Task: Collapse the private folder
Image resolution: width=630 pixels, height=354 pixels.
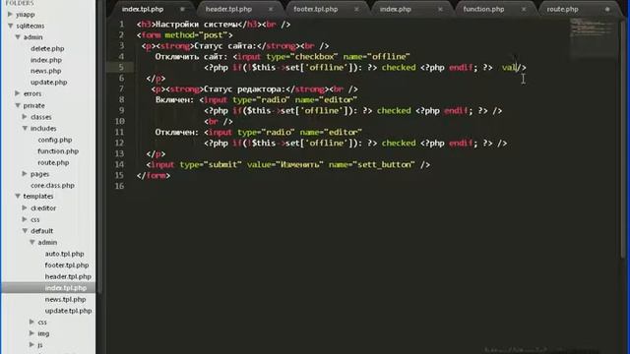Action: point(18,105)
